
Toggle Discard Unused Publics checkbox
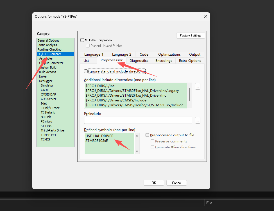tap(88, 46)
